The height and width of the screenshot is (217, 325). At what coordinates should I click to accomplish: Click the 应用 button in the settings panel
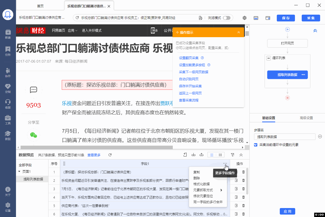click(287, 211)
